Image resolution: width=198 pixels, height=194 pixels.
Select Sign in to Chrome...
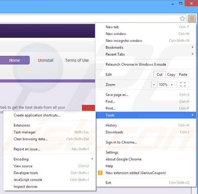click(x=146, y=142)
